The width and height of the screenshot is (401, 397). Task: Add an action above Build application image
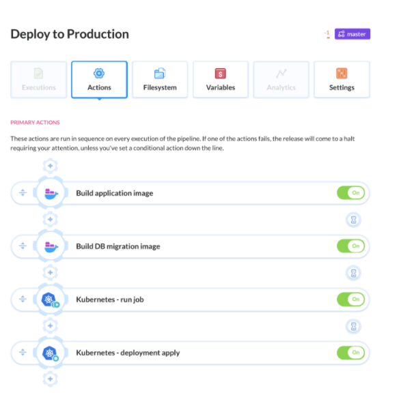[50, 166]
